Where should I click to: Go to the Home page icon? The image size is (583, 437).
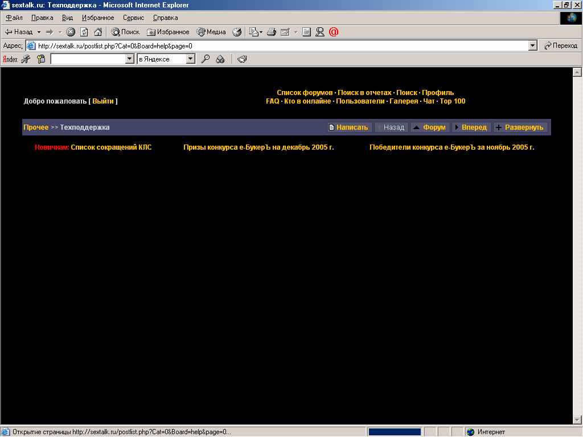pyautogui.click(x=98, y=32)
